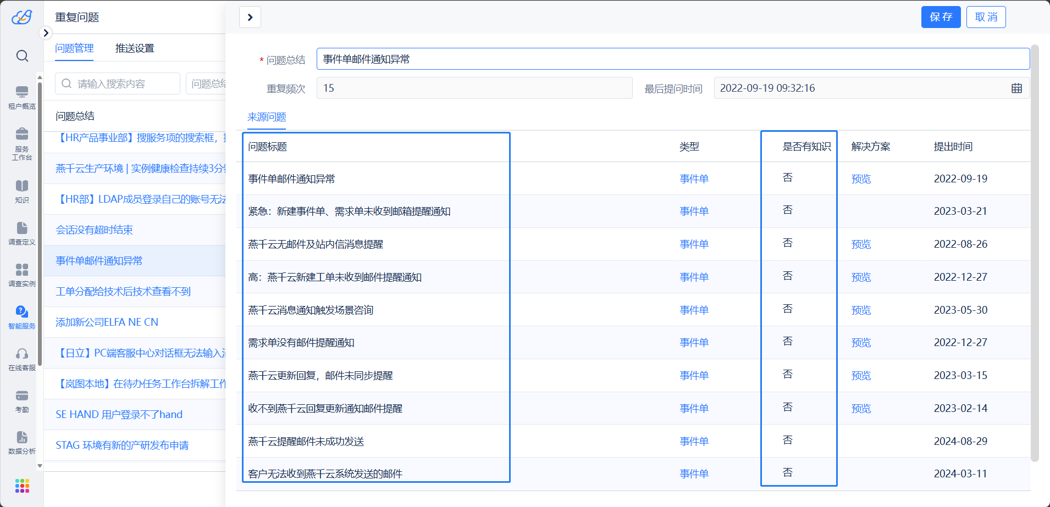Viewport: 1050px width, 507px height.
Task: Click the 取消 button
Action: click(x=986, y=17)
